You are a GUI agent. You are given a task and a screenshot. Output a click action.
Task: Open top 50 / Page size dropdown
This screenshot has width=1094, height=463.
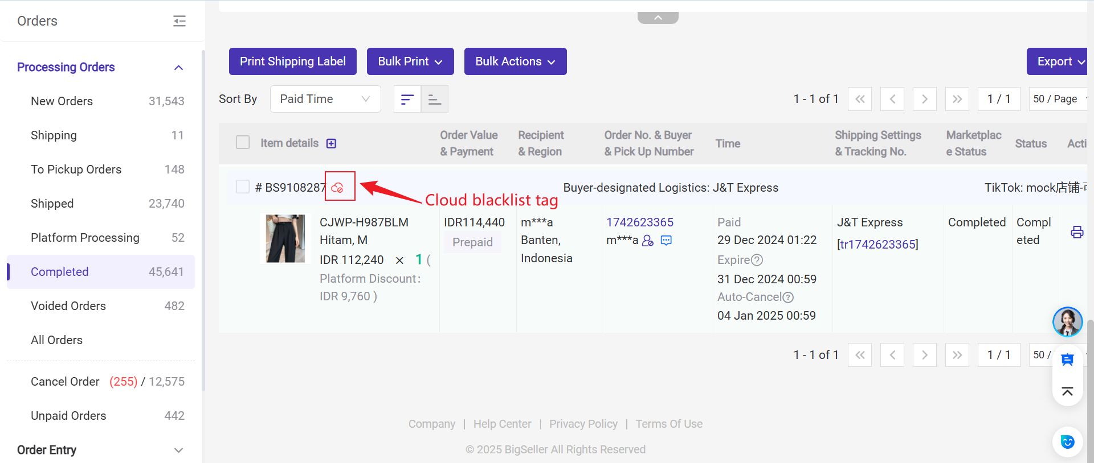pos(1059,99)
